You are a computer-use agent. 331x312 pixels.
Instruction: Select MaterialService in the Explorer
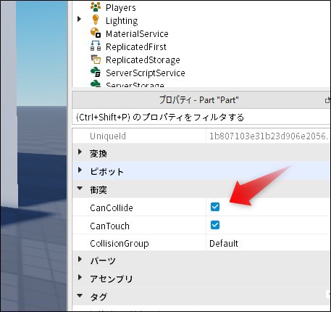[x=137, y=33]
